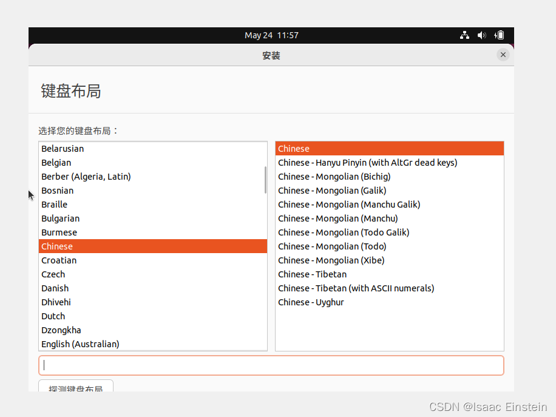Focus the keyboard test text field
The image size is (556, 417).
click(x=271, y=365)
